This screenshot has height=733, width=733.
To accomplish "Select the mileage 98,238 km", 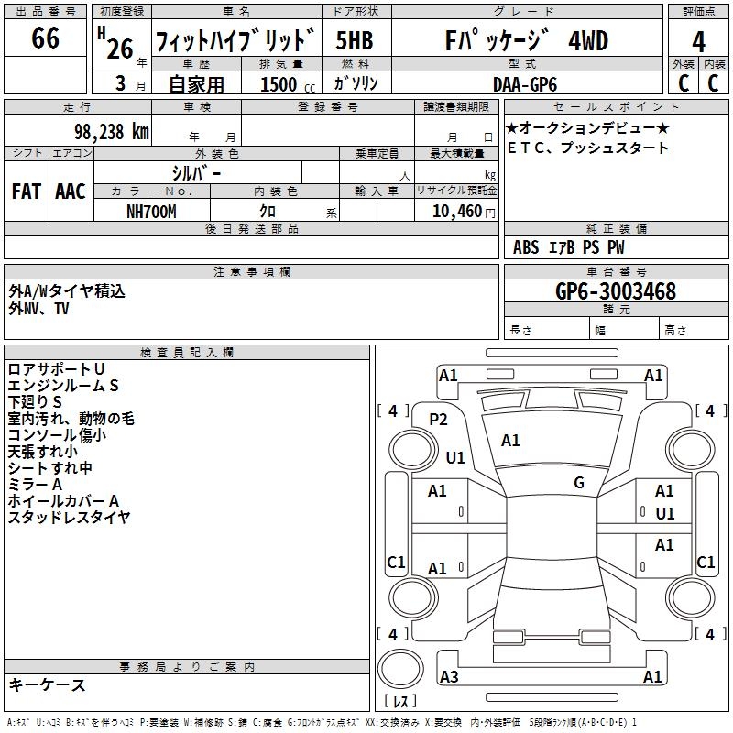I will 112,132.
